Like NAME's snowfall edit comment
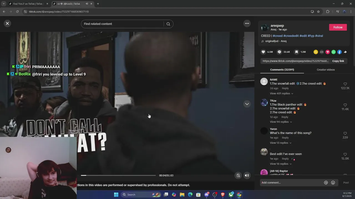This screenshot has width=355, height=199. click(x=345, y=84)
